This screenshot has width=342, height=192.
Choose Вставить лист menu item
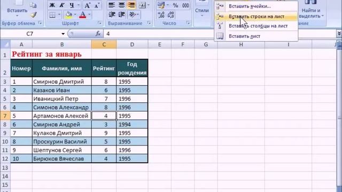pos(256,36)
